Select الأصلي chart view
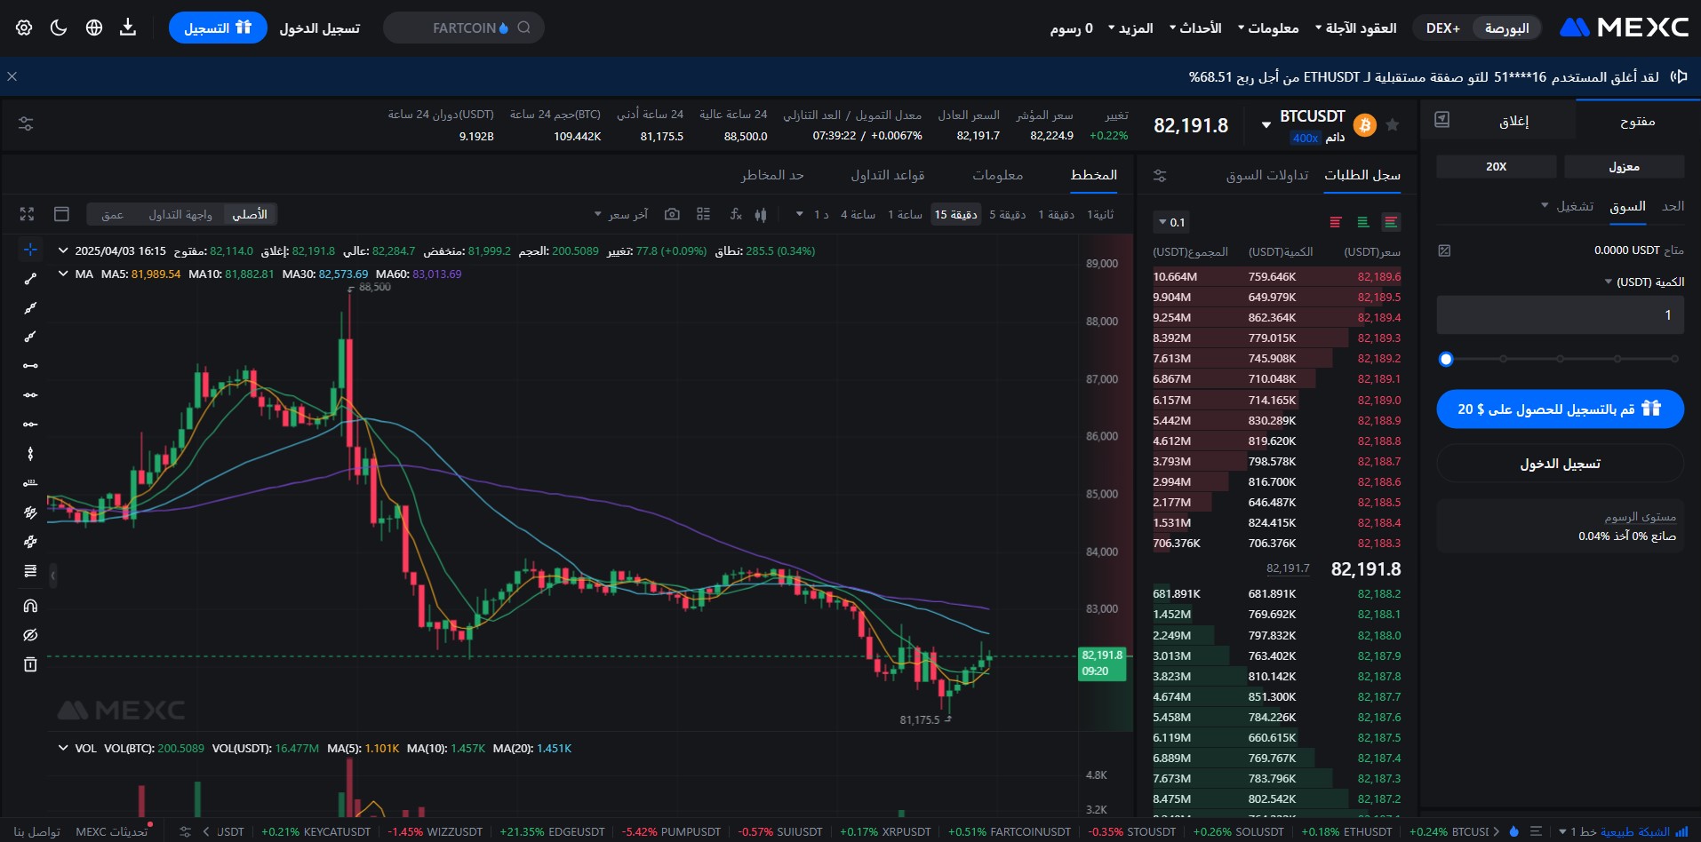 pyautogui.click(x=250, y=214)
